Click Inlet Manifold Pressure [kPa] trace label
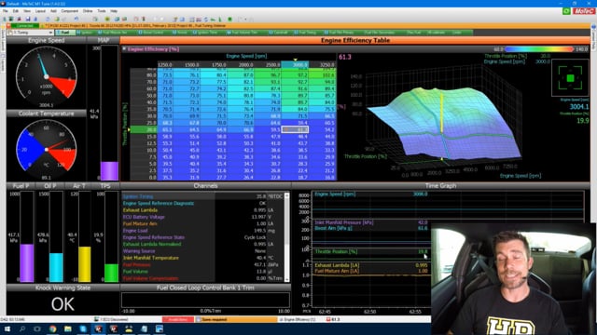This screenshot has height=335, width=597. click(x=344, y=222)
